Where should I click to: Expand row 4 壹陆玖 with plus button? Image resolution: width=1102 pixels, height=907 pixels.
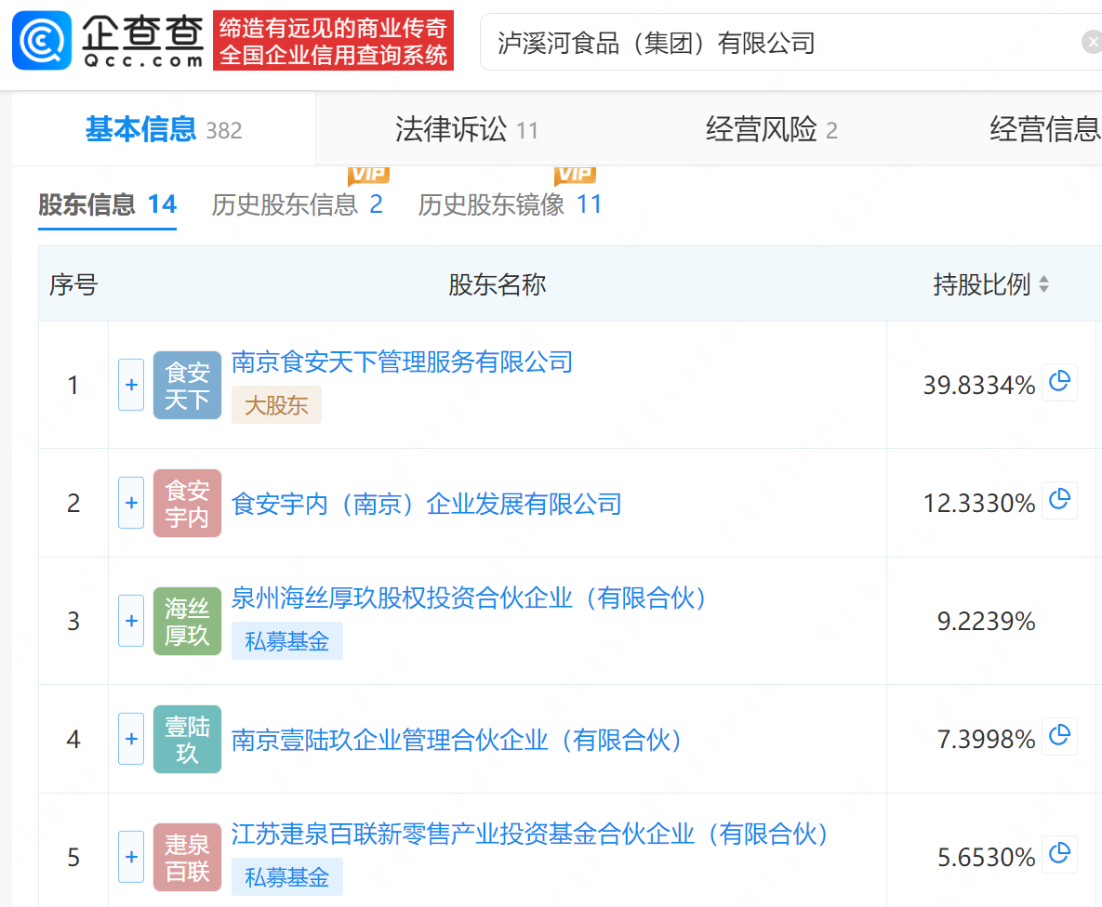pos(131,739)
